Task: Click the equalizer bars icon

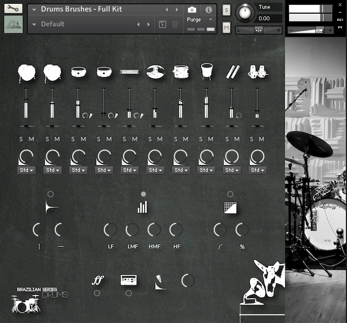Action: tap(142, 207)
